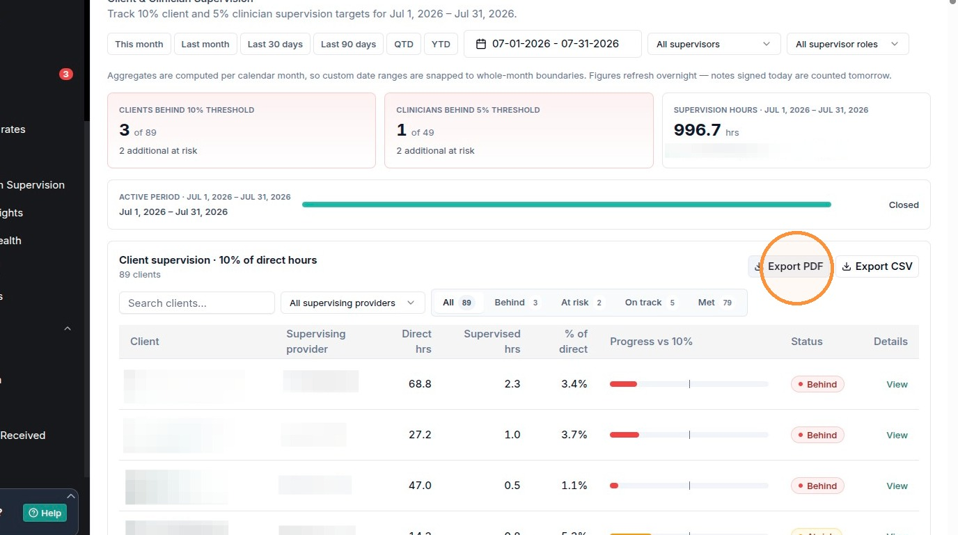Collapse the sidebar section with the up chevron
The height and width of the screenshot is (535, 958).
(x=68, y=328)
